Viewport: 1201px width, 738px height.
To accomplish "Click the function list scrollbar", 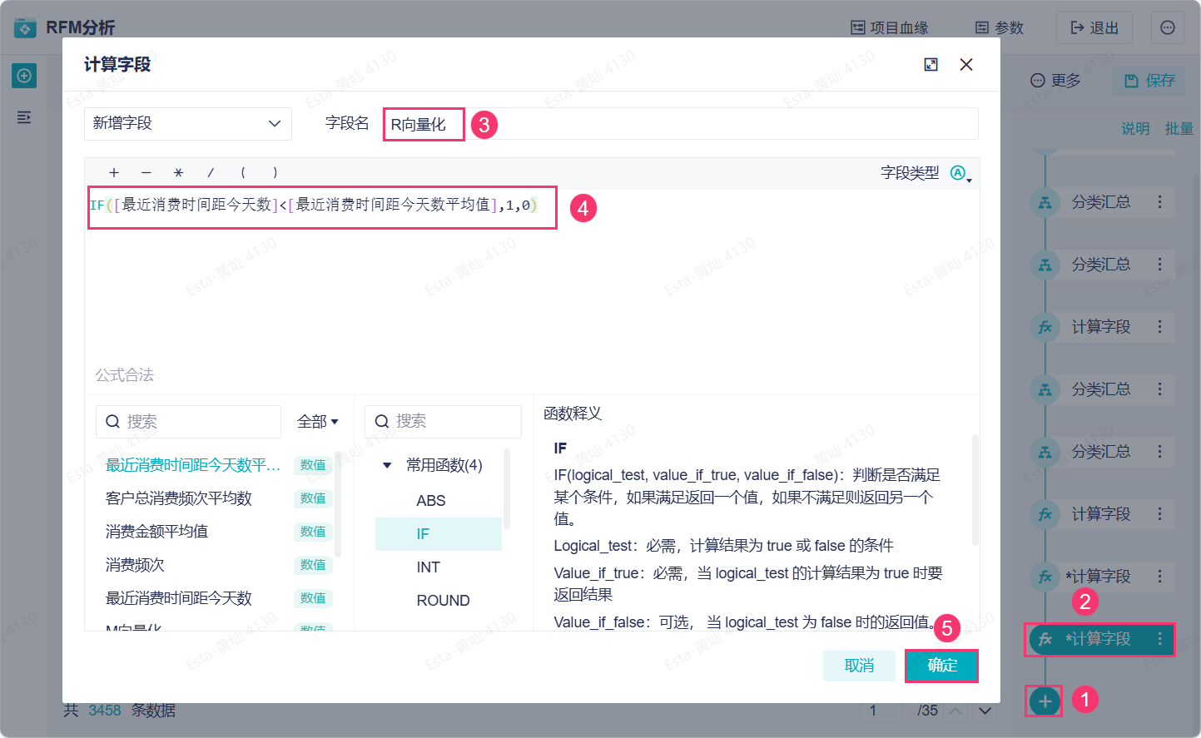I will [507, 490].
